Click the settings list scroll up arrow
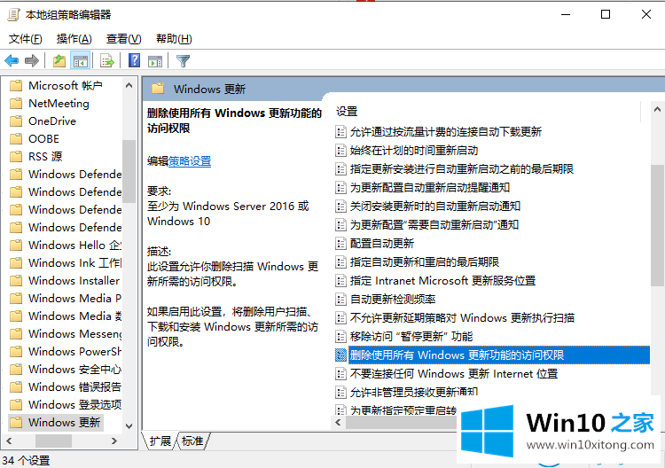The height and width of the screenshot is (468, 665). (x=657, y=109)
